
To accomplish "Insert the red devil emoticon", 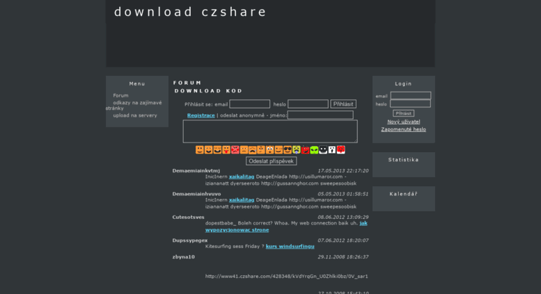I will [306, 149].
